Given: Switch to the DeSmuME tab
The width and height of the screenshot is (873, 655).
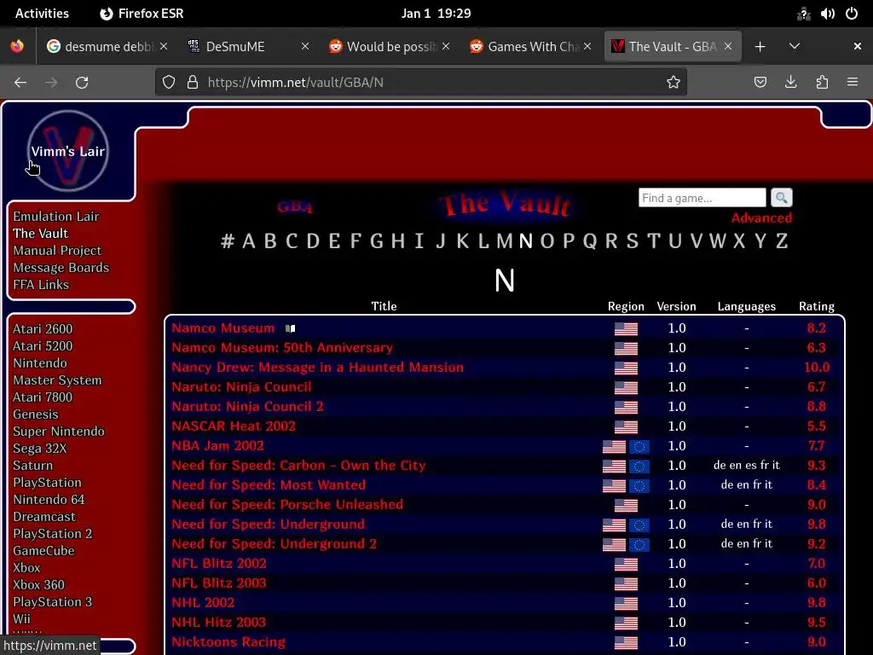Looking at the screenshot, I should [248, 46].
